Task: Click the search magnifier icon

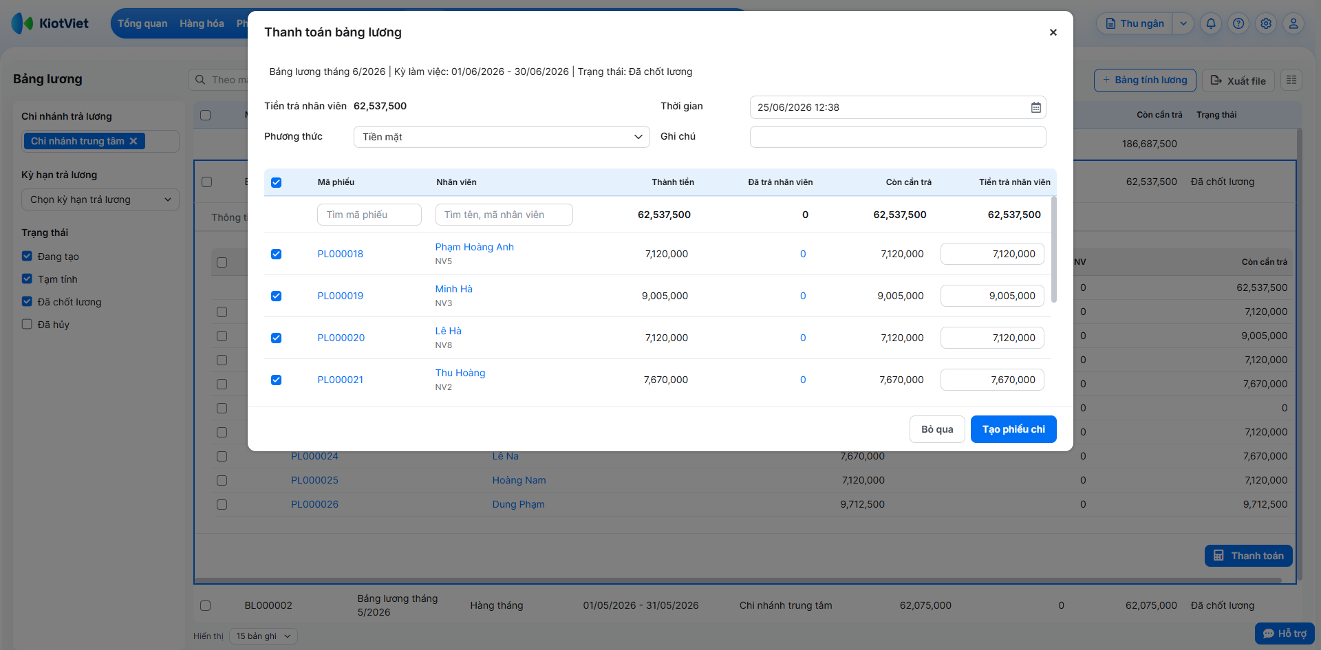Action: tap(200, 80)
